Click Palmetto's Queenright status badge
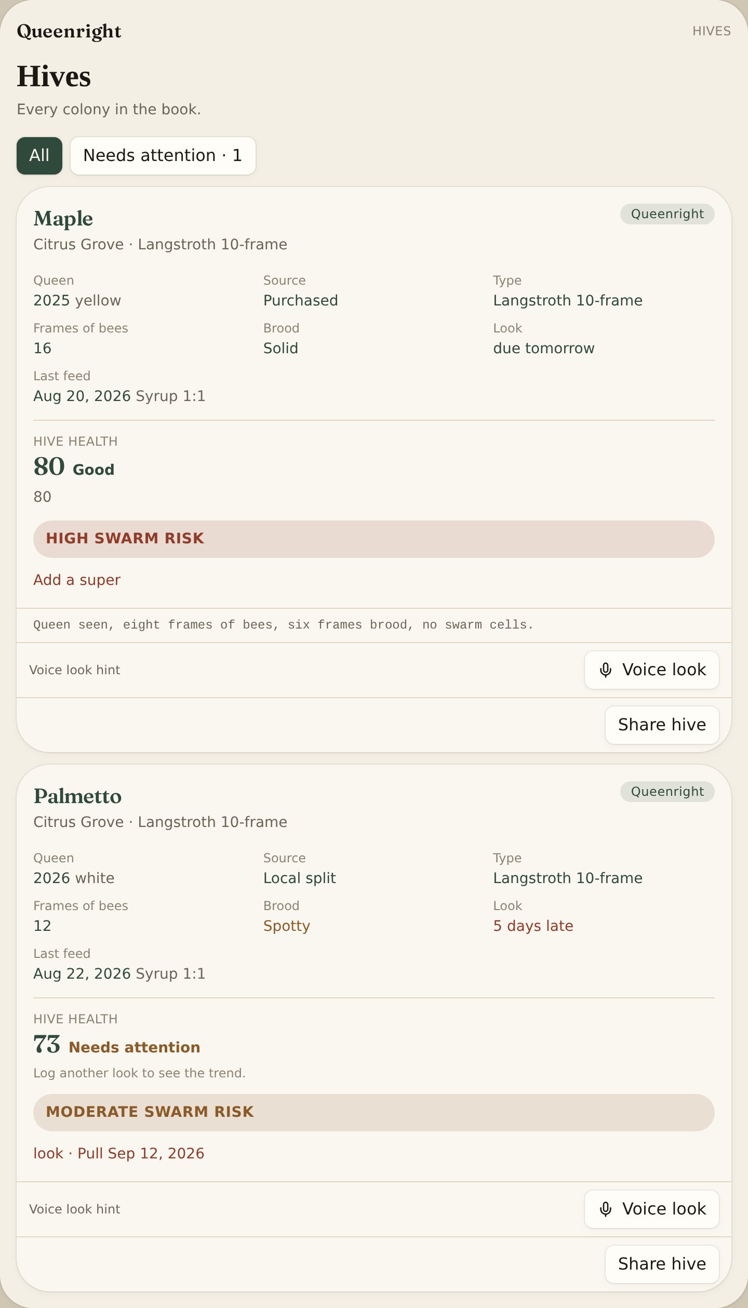Screen dimensions: 748x1308 click(667, 792)
